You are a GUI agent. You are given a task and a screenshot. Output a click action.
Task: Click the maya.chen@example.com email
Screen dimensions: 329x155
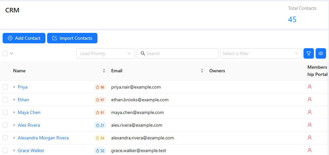coord(137,113)
